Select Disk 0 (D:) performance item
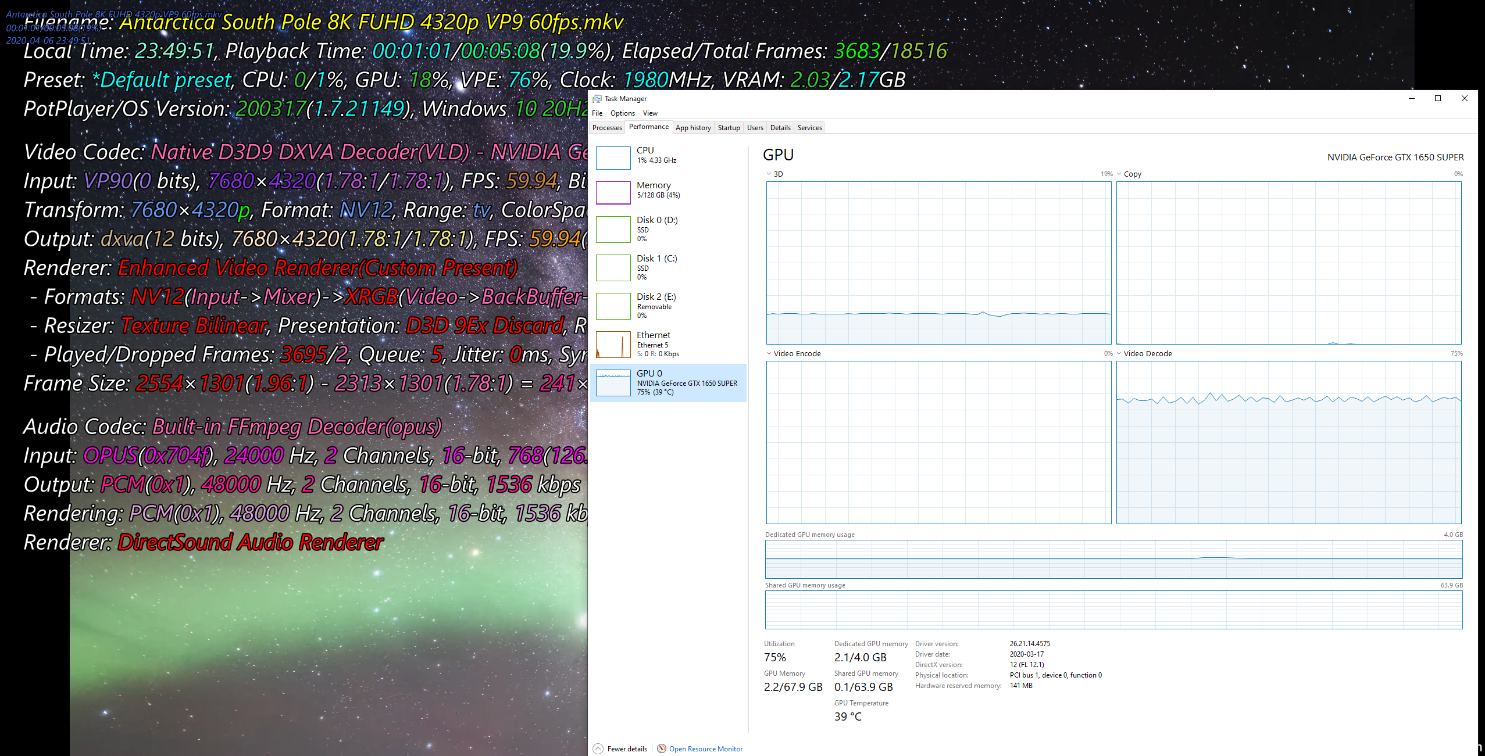Image resolution: width=1485 pixels, height=756 pixels. coord(669,229)
